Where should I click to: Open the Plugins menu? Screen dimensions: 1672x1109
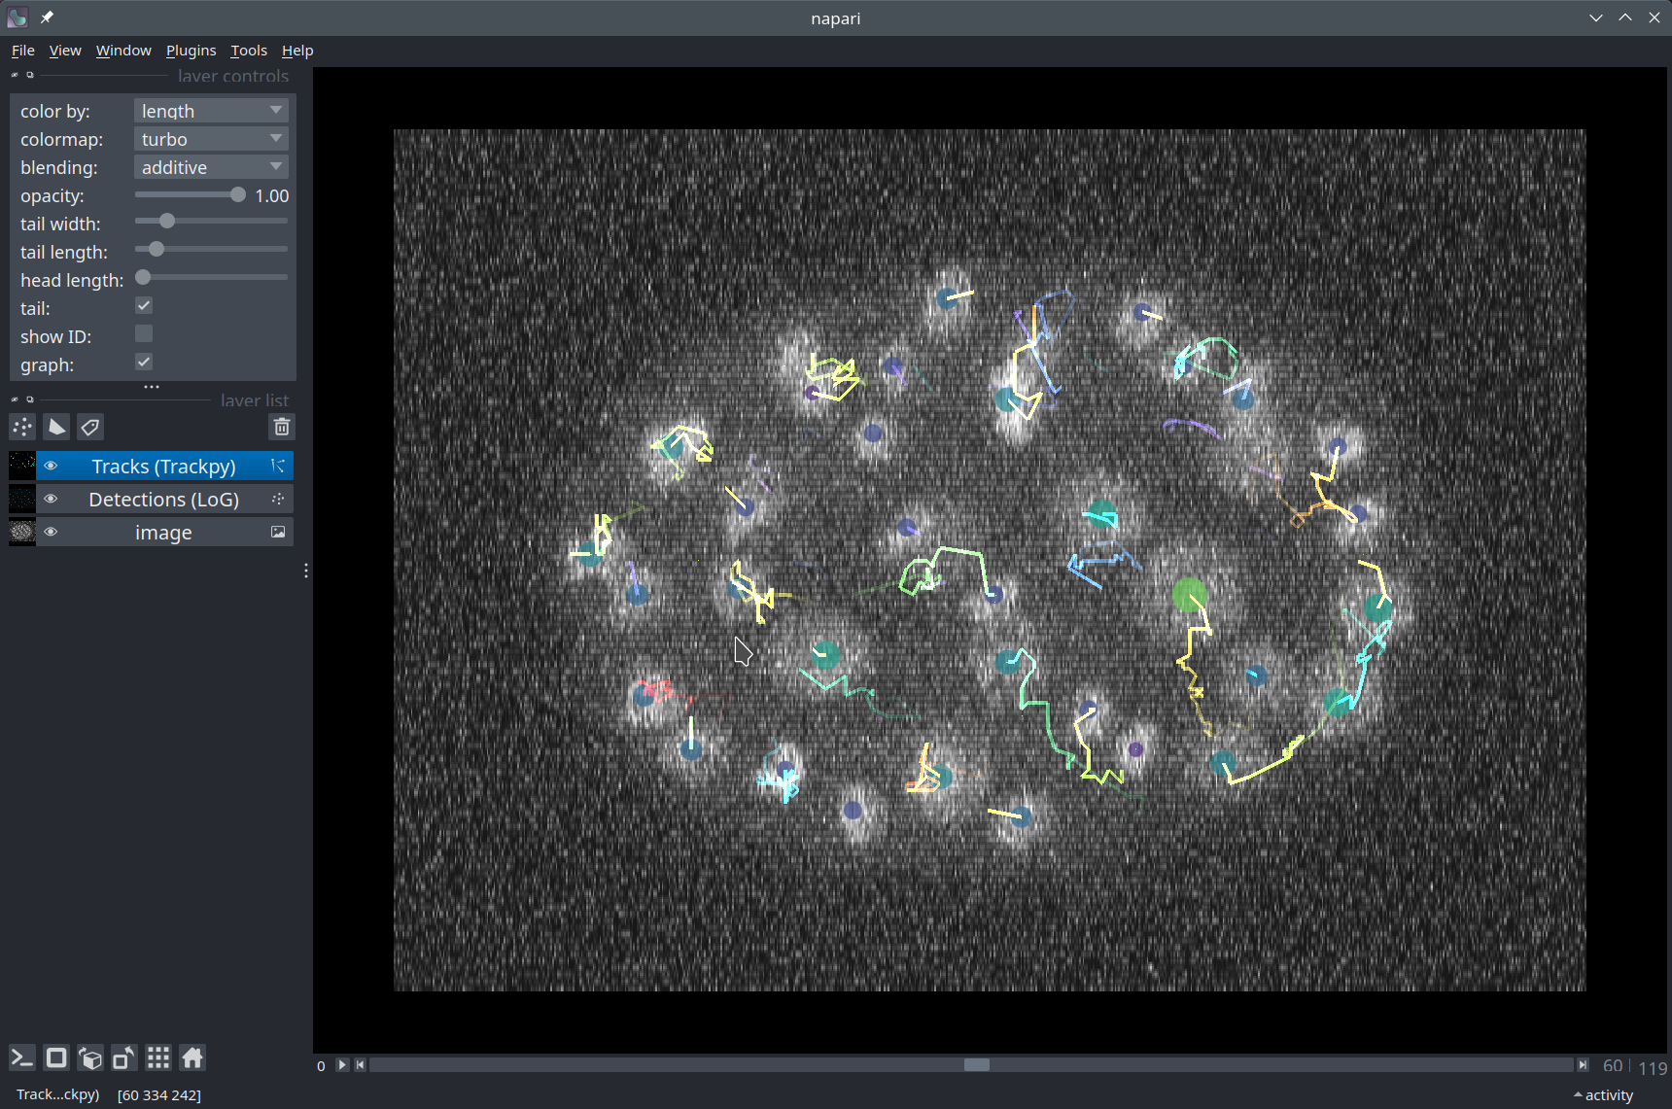click(191, 51)
